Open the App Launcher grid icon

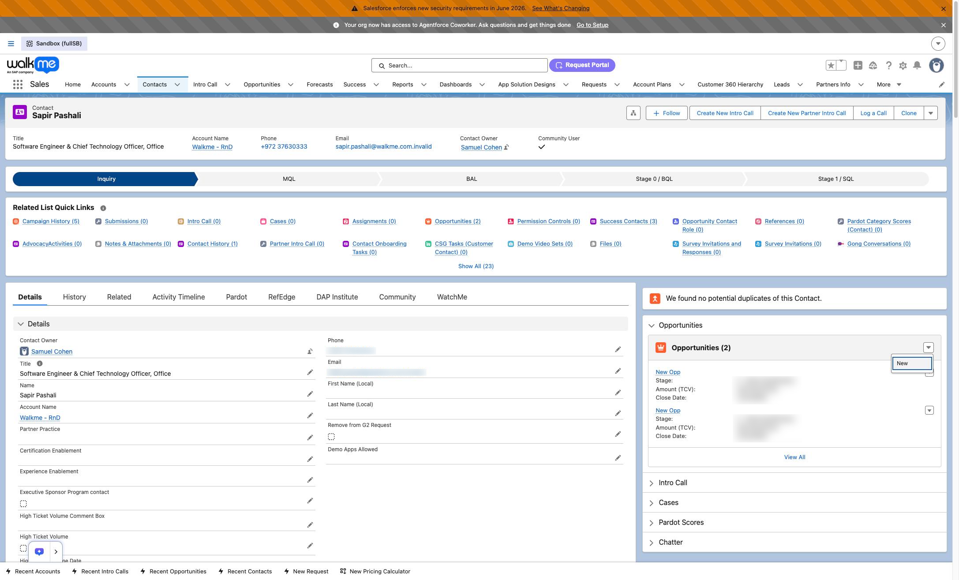pos(18,84)
